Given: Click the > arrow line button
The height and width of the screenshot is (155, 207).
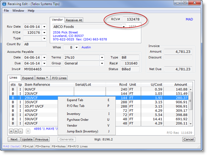Looking at the screenshot, I should (16, 131).
